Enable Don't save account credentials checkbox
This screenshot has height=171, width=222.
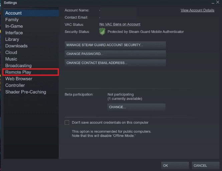pos(67,122)
